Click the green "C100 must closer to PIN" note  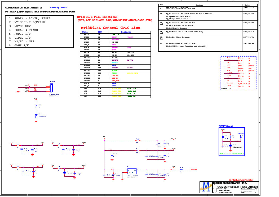click(232, 154)
